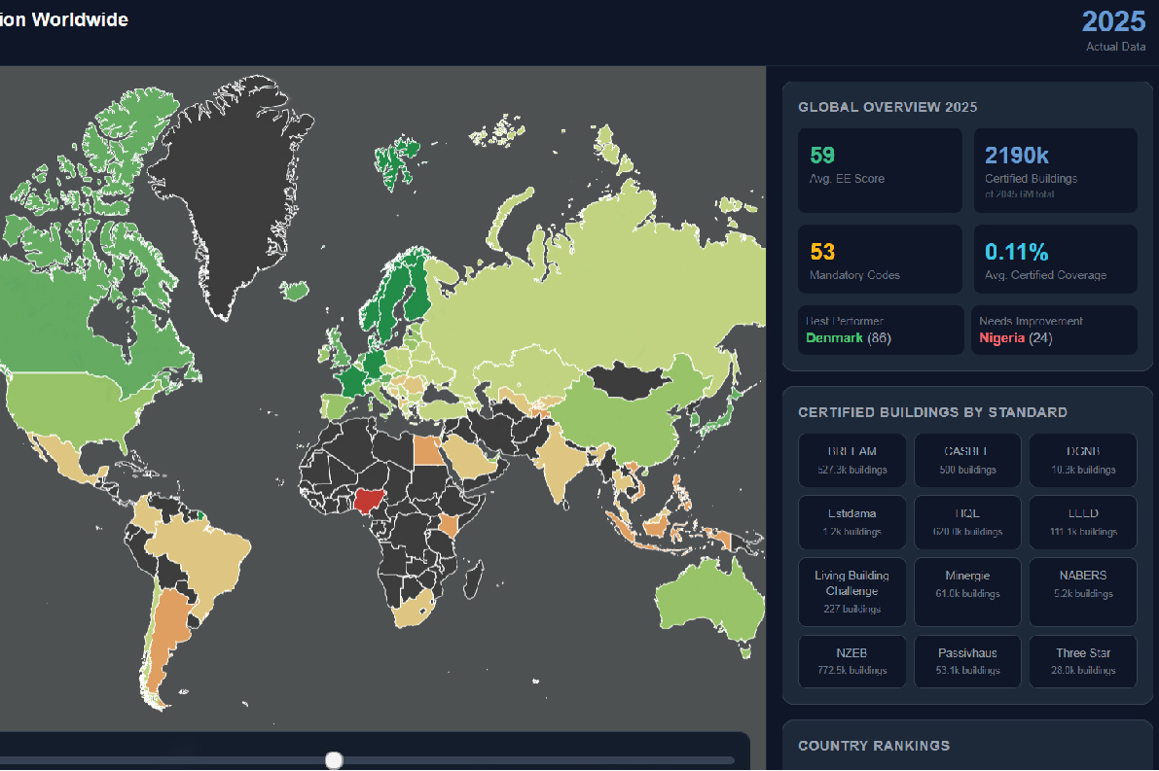
Task: Select the LEED standard card
Action: (x=1082, y=522)
